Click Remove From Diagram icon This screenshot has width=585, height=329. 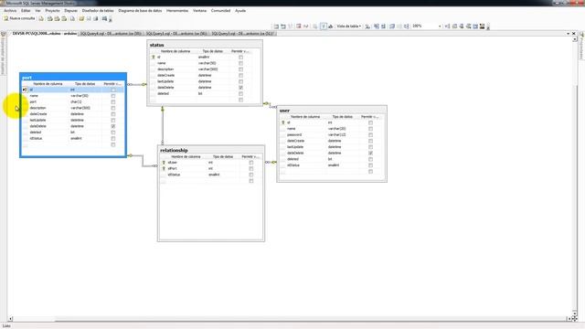point(306,27)
